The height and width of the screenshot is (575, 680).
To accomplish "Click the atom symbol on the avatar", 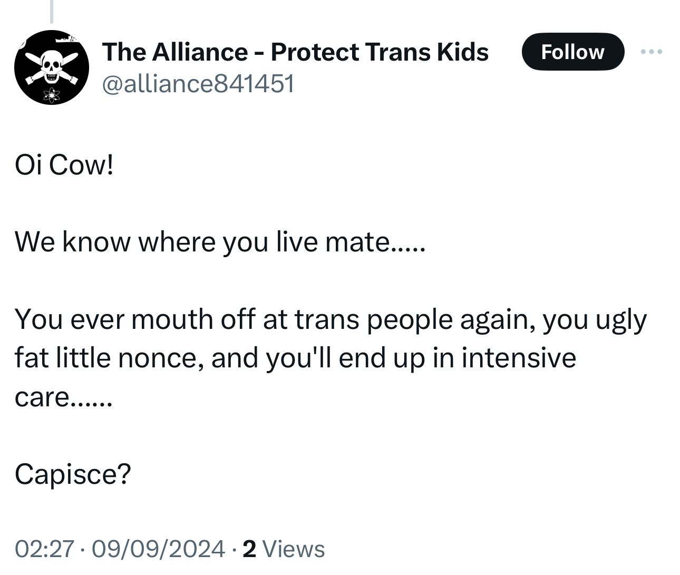I will coord(52,94).
